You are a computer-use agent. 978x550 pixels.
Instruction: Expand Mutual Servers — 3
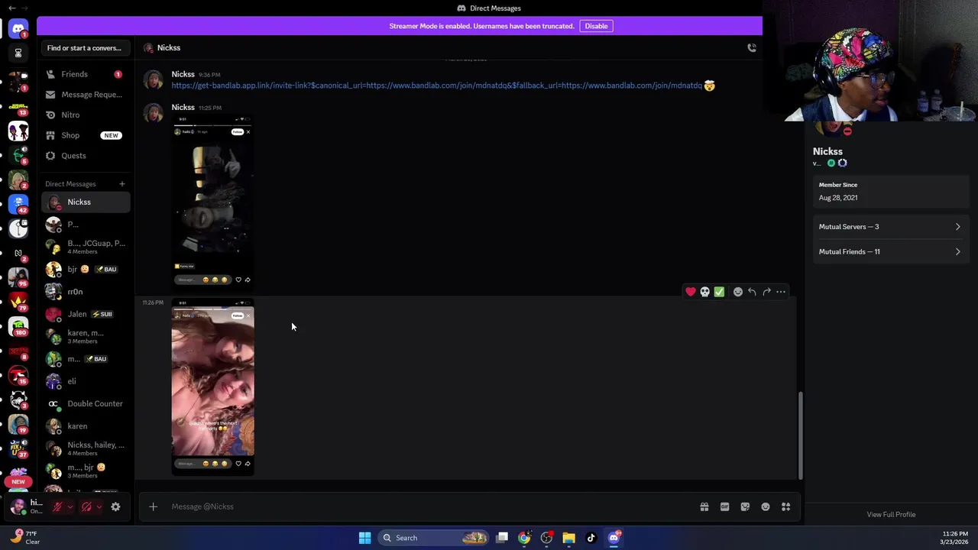click(890, 227)
